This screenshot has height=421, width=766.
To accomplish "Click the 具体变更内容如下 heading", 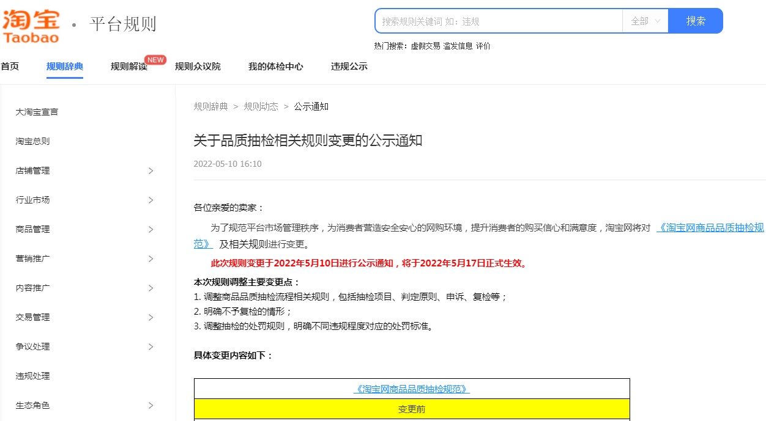I will [x=234, y=356].
